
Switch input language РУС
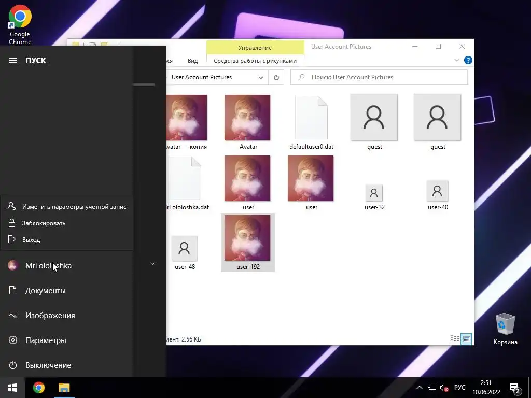click(x=459, y=388)
